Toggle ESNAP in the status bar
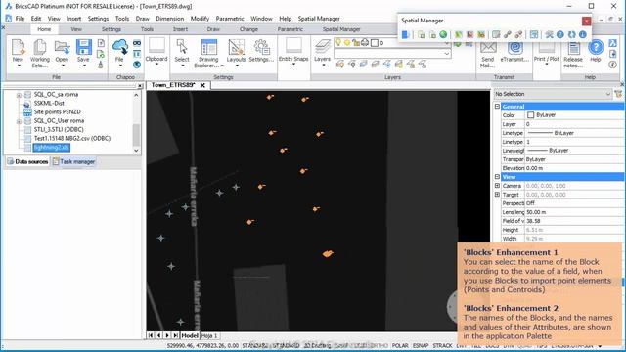The image size is (626, 352). tap(421, 345)
